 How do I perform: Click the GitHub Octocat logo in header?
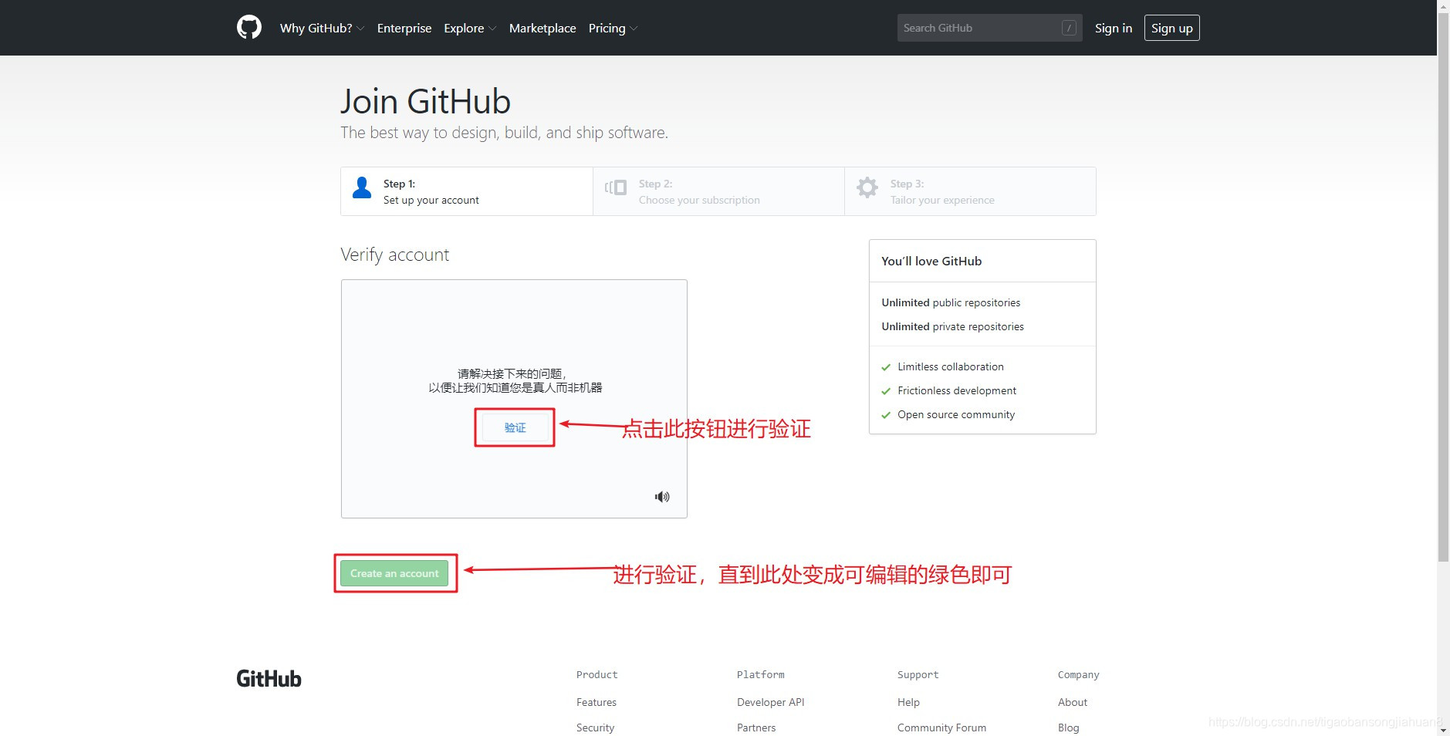click(249, 28)
